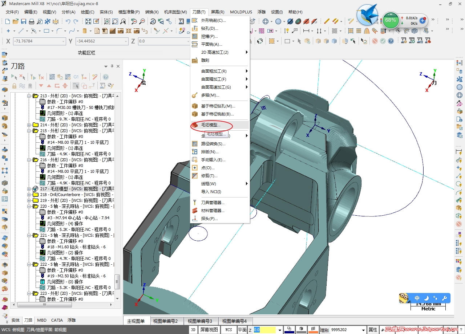465x334 pixels.
Task: Save the file with the floppy icon
Action: click(24, 21)
